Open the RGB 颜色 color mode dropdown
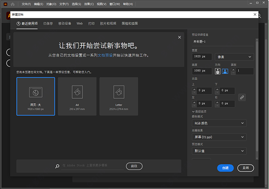This screenshot has height=189, width=269. (x=219, y=123)
